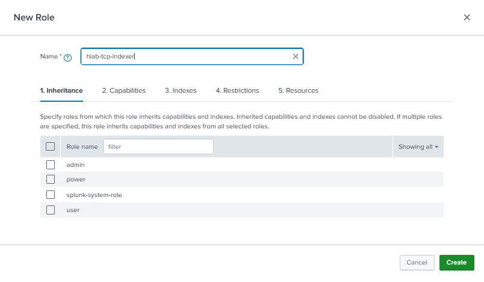This screenshot has width=484, height=282.
Task: Go to the Indexes tab
Action: (x=181, y=90)
